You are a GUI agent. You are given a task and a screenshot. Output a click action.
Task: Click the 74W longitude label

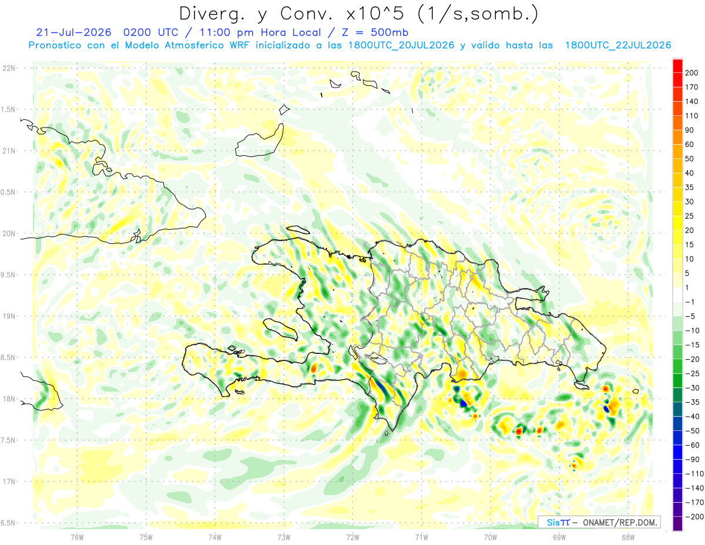point(214,537)
